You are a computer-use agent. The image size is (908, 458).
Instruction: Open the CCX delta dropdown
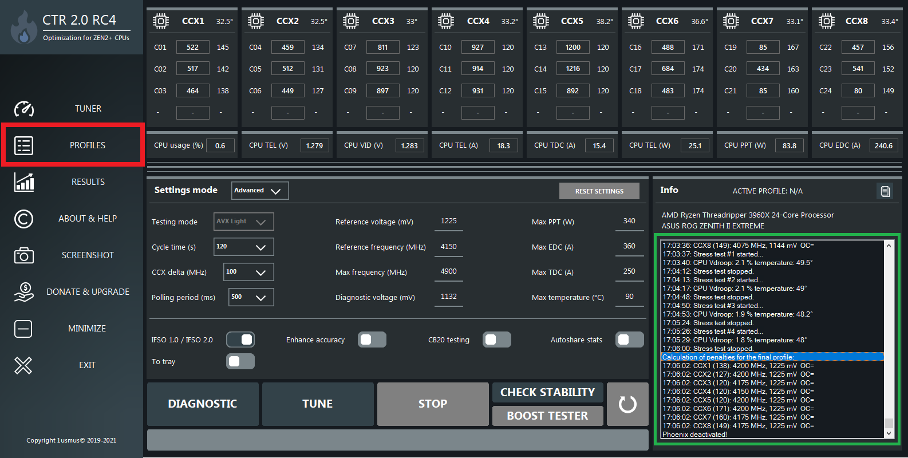point(248,272)
